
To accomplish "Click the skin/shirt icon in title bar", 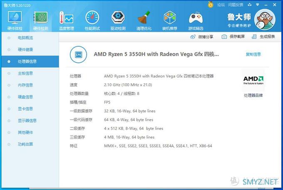I will pyautogui.click(x=250, y=5).
